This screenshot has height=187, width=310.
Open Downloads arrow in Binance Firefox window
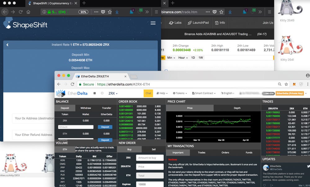coord(230,12)
